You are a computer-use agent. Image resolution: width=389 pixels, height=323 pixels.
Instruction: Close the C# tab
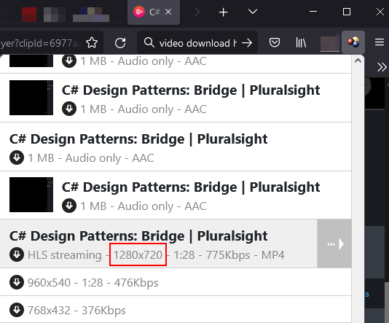tap(168, 12)
